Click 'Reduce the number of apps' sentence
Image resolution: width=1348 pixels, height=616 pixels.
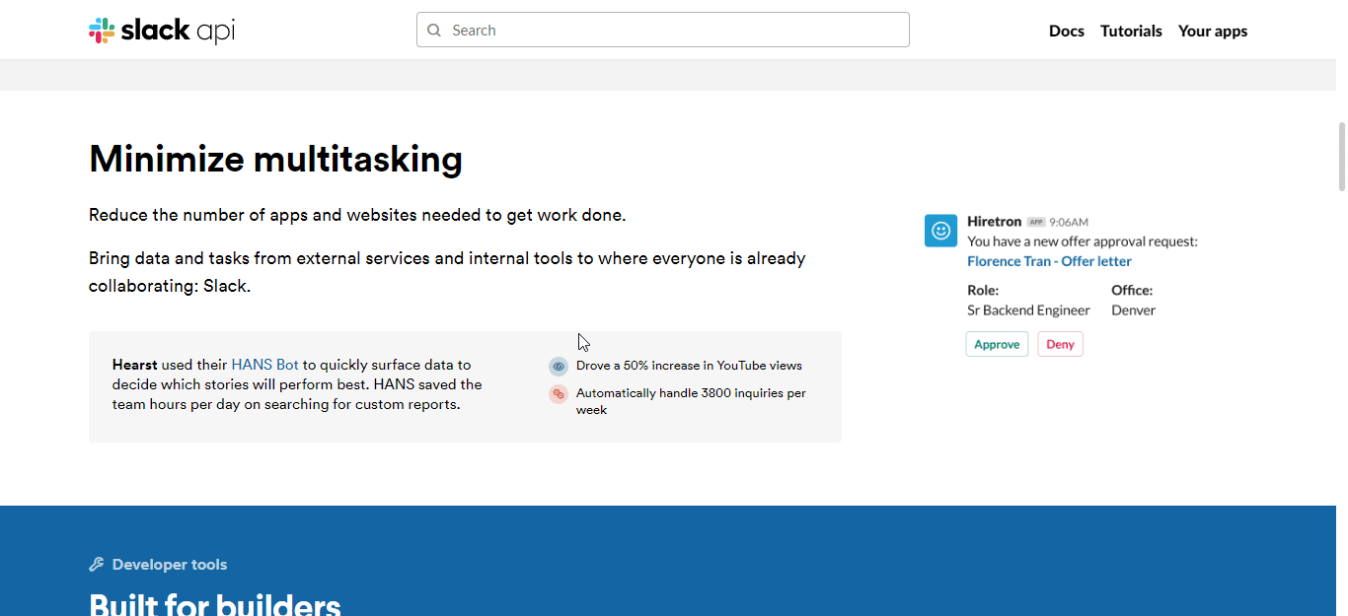(357, 215)
